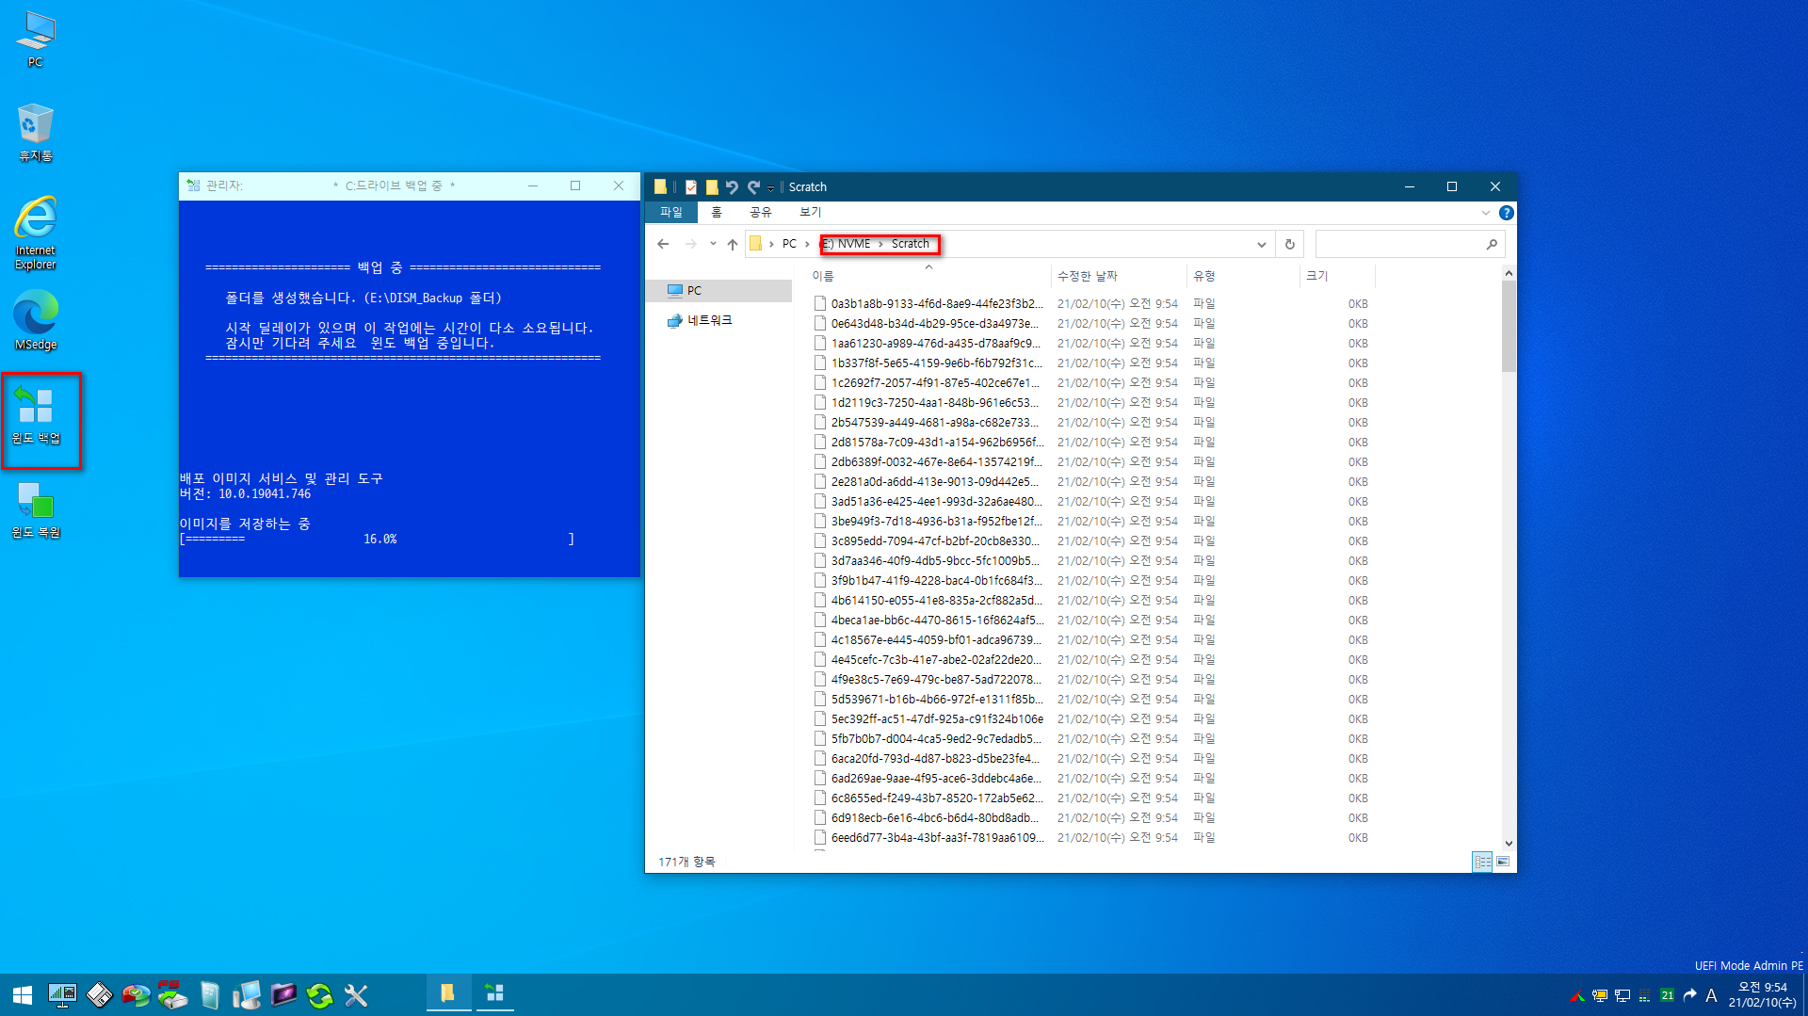Click the Redo quick access icon

pyautogui.click(x=753, y=186)
